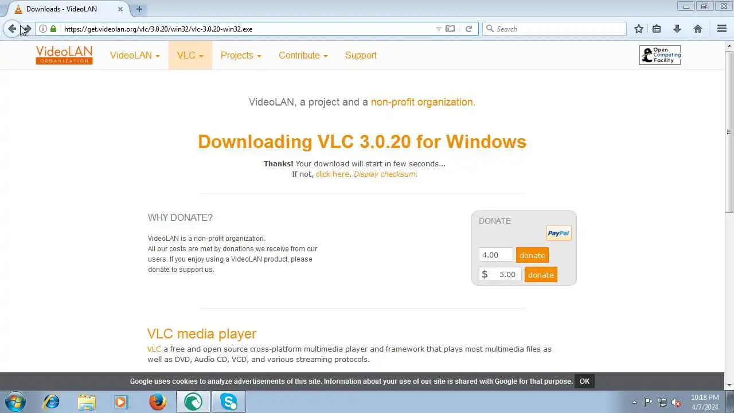Expand the Projects navigation menu
The height and width of the screenshot is (413, 734).
[x=241, y=55]
